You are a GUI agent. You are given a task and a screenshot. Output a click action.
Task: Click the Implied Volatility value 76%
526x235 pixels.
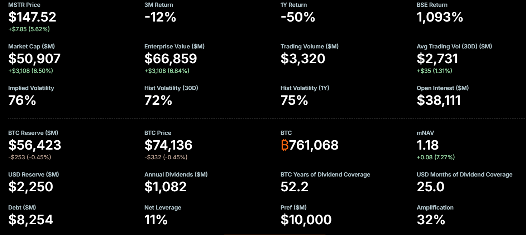pyautogui.click(x=22, y=100)
